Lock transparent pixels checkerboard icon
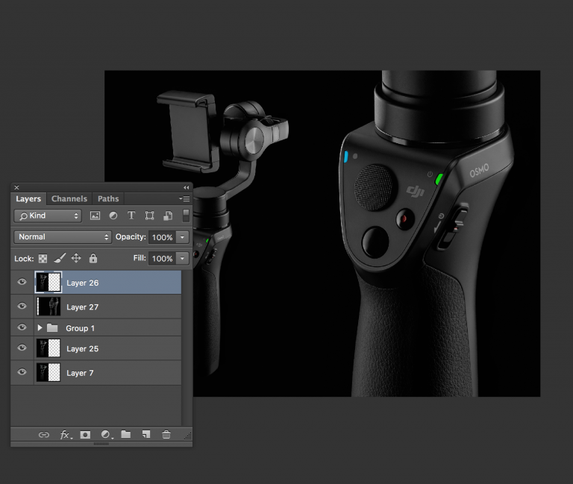The height and width of the screenshot is (484, 573). (x=43, y=259)
